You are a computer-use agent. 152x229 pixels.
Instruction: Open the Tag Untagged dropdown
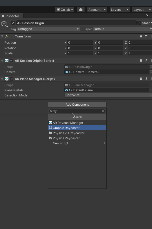pos(48,29)
